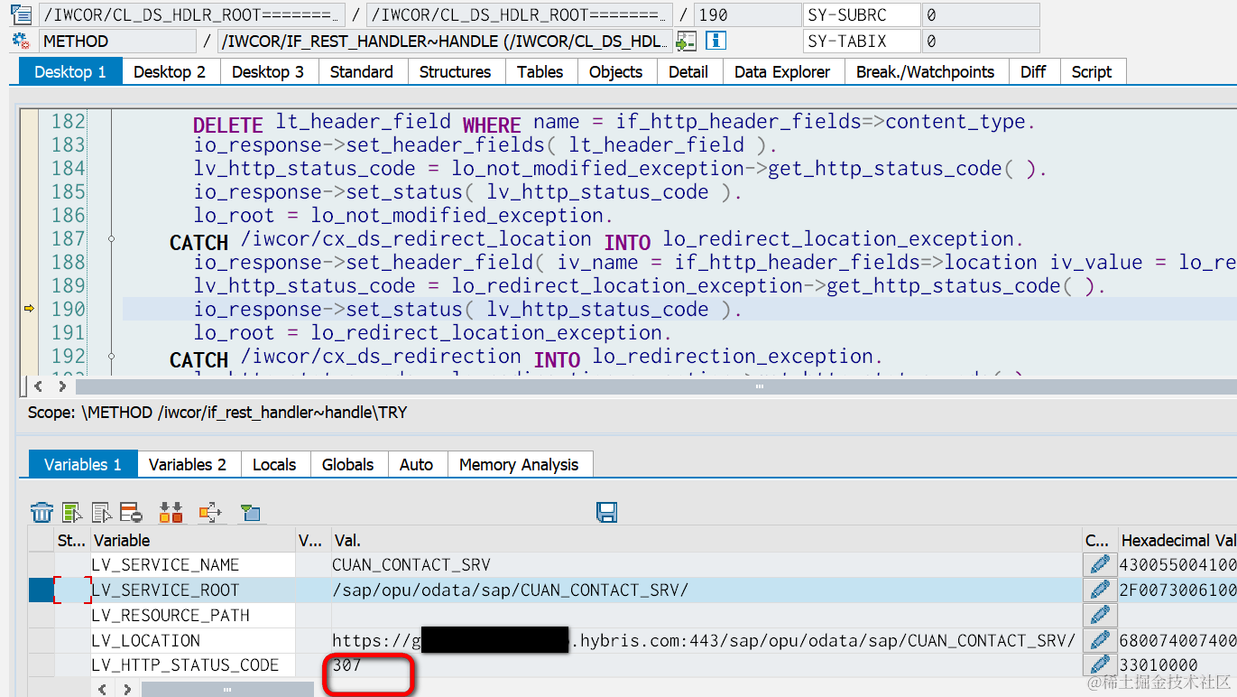Open the Script tab
Viewport: 1237px width, 697px height.
pos(1092,71)
